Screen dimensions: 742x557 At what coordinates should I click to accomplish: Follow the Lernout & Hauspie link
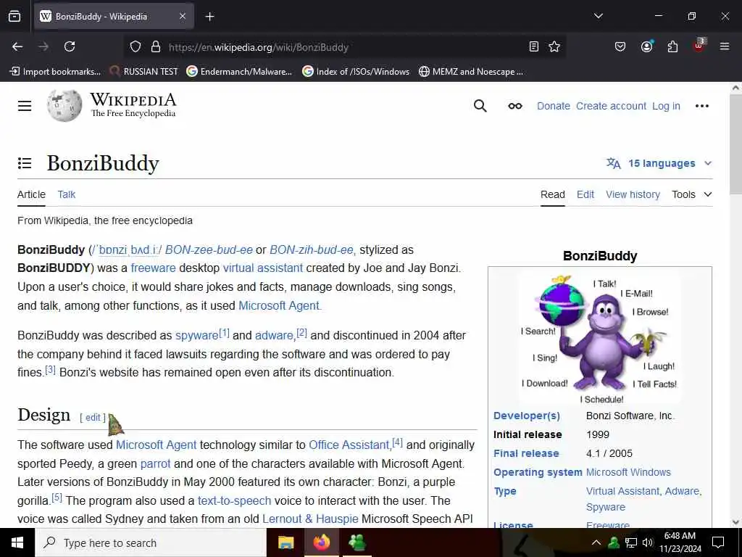pos(310,519)
